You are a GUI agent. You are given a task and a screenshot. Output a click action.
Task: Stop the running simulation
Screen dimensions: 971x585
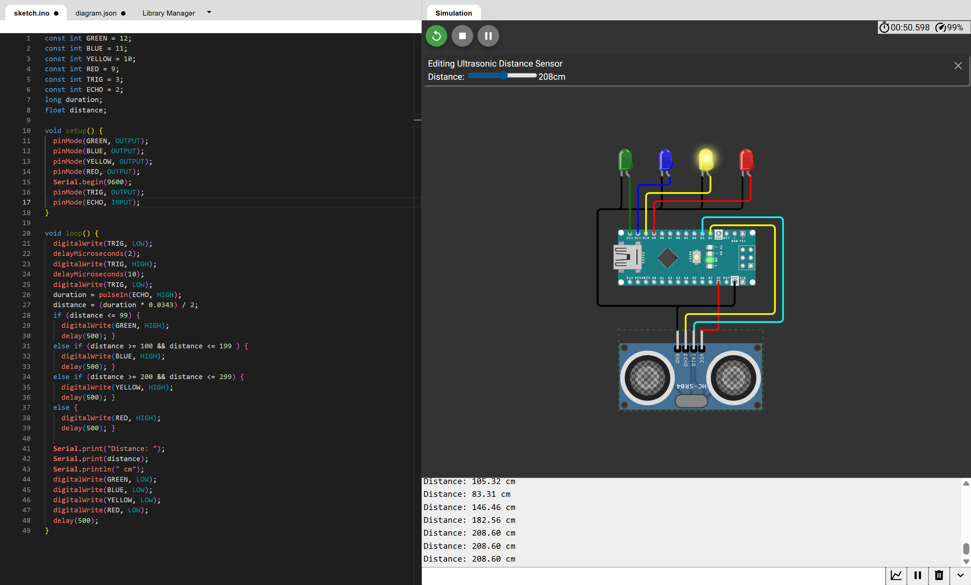[x=462, y=36]
